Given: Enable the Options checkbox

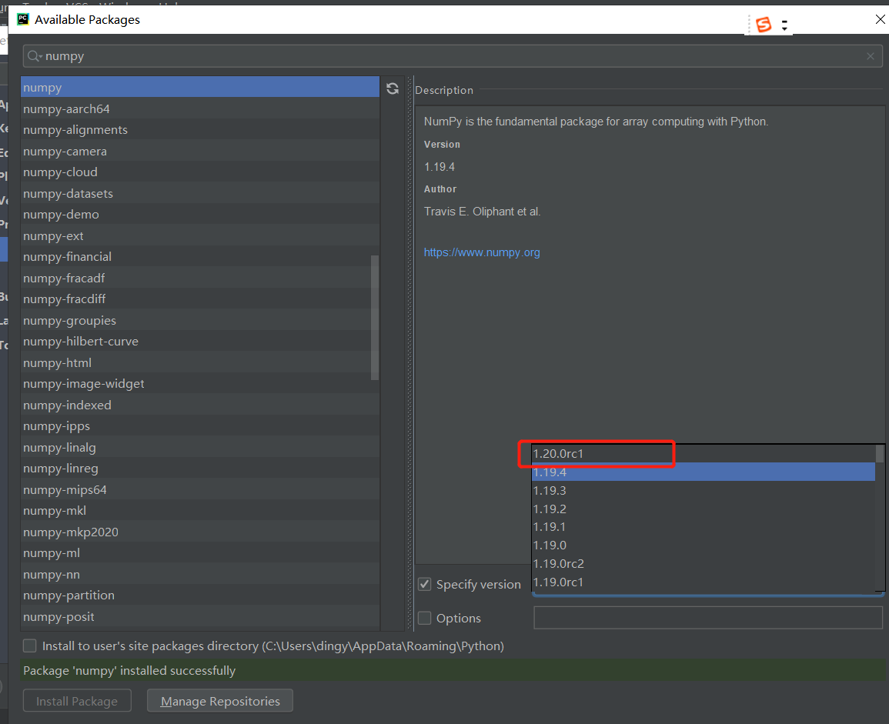Looking at the screenshot, I should pyautogui.click(x=425, y=618).
